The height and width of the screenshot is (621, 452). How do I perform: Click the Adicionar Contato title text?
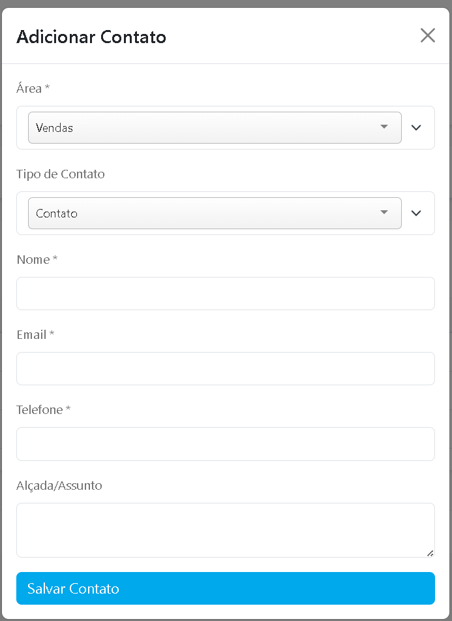click(x=91, y=37)
